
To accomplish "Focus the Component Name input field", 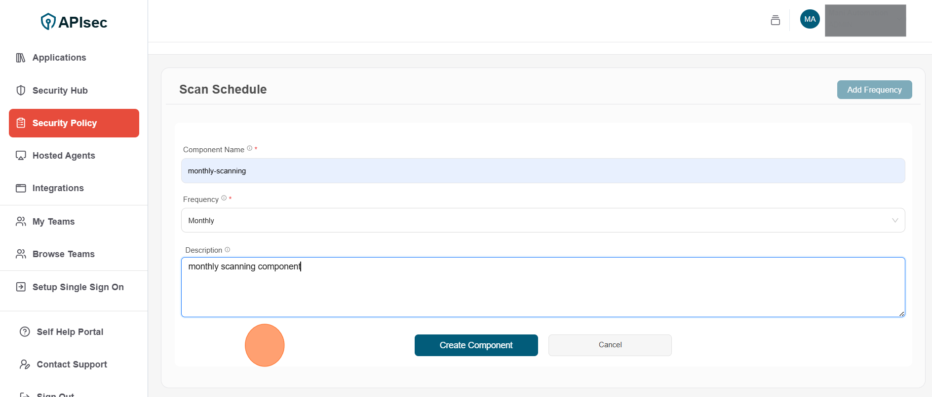I will point(543,171).
